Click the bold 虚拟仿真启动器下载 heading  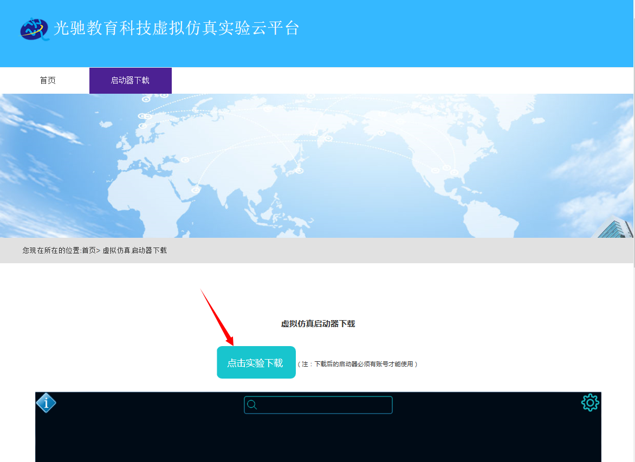tap(317, 324)
